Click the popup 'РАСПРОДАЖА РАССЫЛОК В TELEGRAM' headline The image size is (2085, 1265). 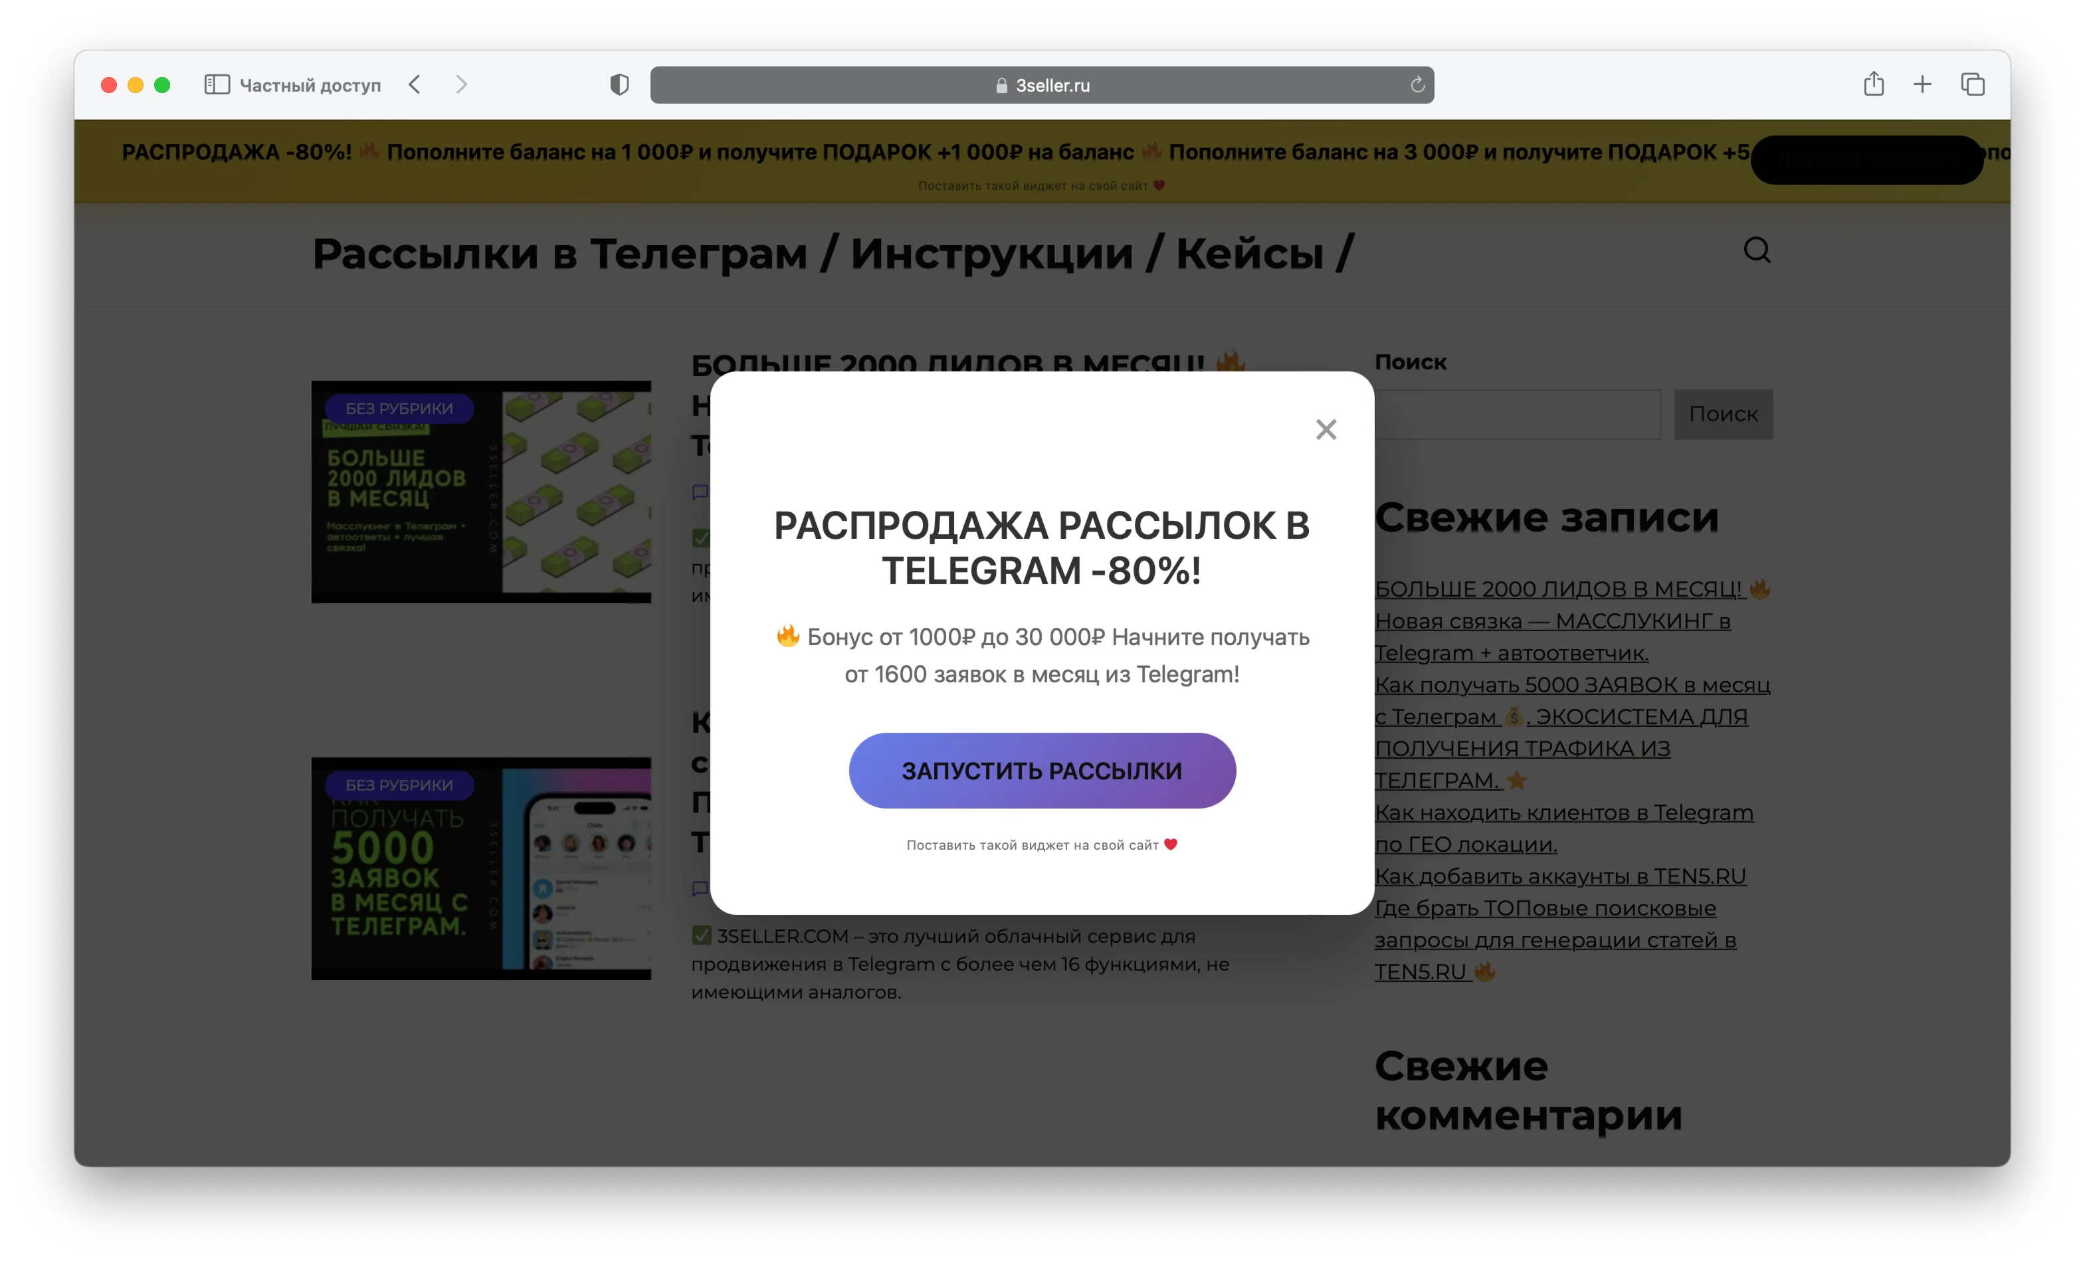[1042, 547]
